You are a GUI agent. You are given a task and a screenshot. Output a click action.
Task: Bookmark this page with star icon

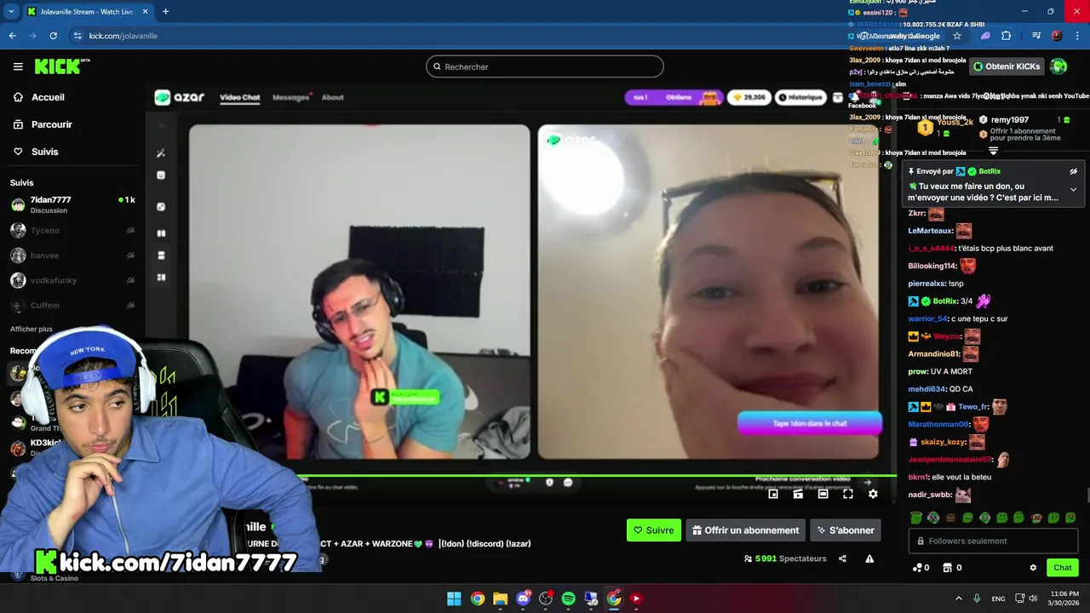click(957, 36)
